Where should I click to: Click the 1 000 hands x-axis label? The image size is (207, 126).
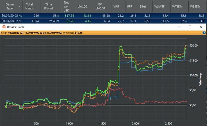pyautogui.click(x=69, y=124)
